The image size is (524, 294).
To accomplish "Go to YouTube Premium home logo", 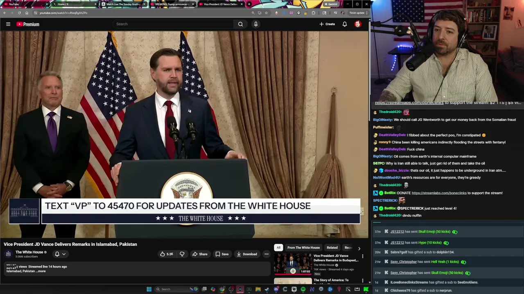I will [28, 24].
